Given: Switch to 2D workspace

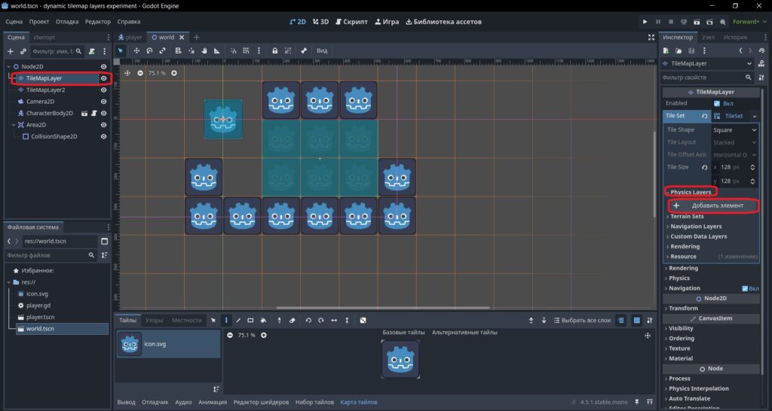Looking at the screenshot, I should coord(297,22).
